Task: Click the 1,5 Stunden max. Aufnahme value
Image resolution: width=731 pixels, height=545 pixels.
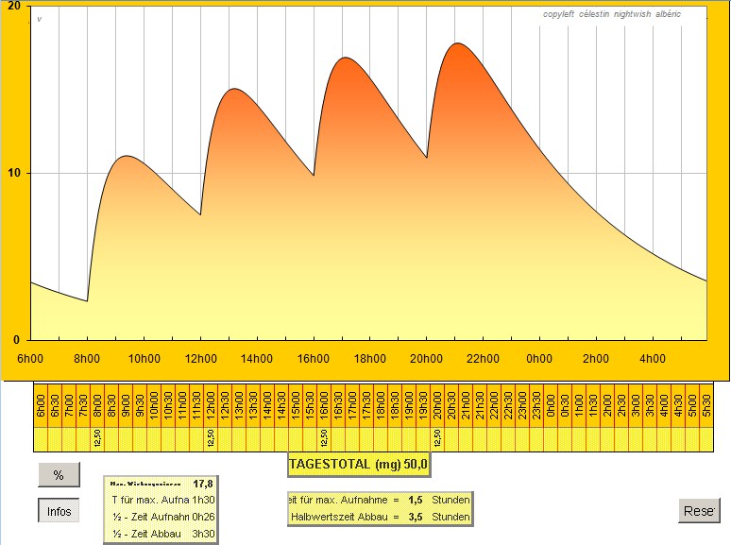Action: pyautogui.click(x=415, y=498)
